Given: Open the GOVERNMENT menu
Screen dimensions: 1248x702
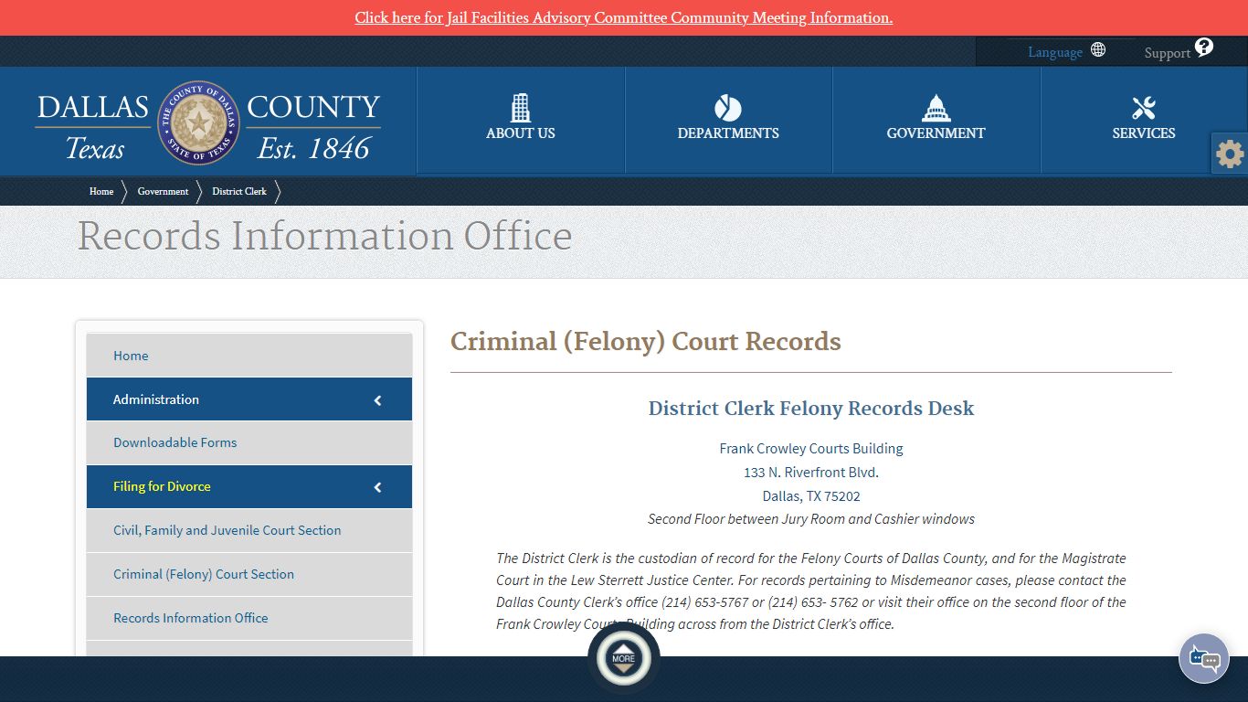Looking at the screenshot, I should 936,133.
